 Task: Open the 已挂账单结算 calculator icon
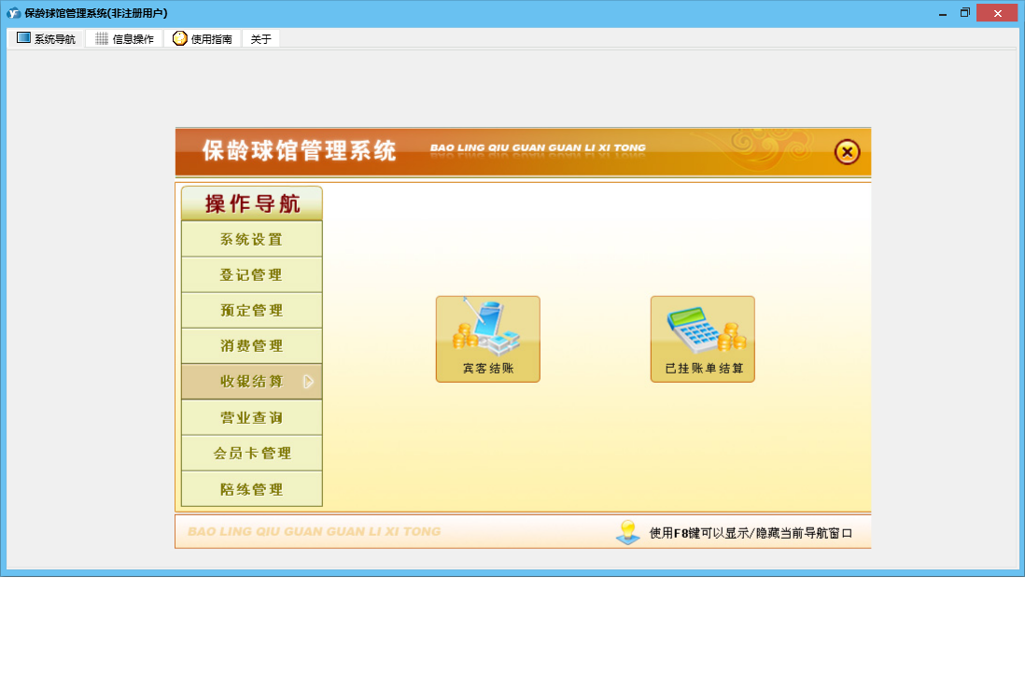click(x=702, y=339)
